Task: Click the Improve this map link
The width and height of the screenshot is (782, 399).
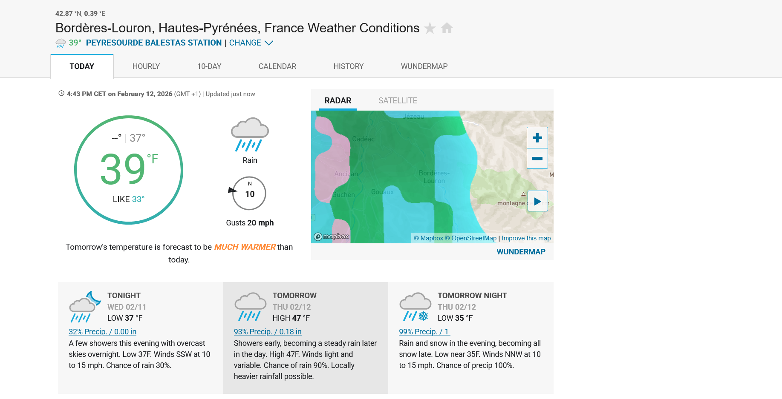Action: click(x=526, y=238)
